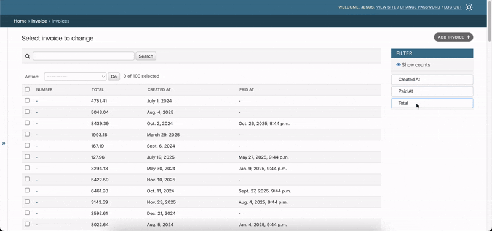This screenshot has height=231, width=492.
Task: Open the Action dropdown
Action: pyautogui.click(x=75, y=77)
